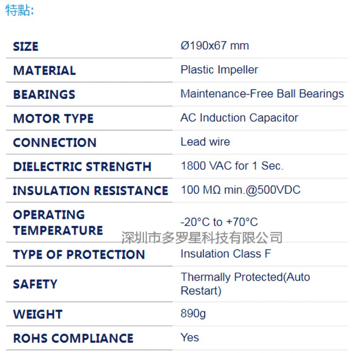
Task: Click the Ø190x67 mm size value
Action: click(x=214, y=45)
